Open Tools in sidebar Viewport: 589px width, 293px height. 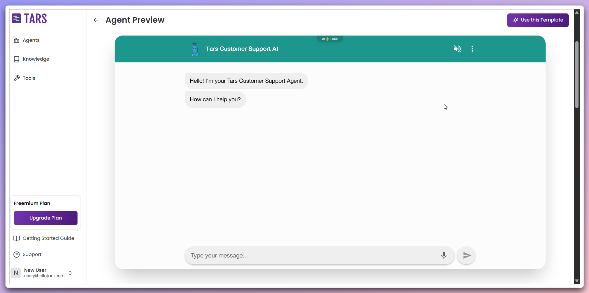point(25,78)
